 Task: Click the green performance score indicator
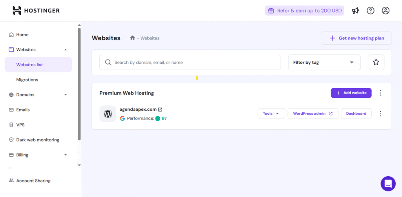pos(158,118)
